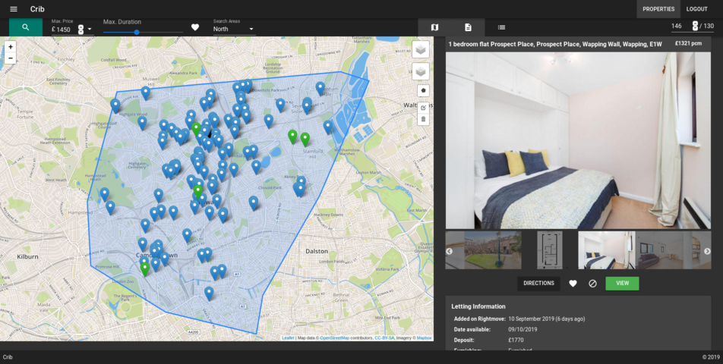Zoom out on the map
This screenshot has width=723, height=364.
point(11,58)
